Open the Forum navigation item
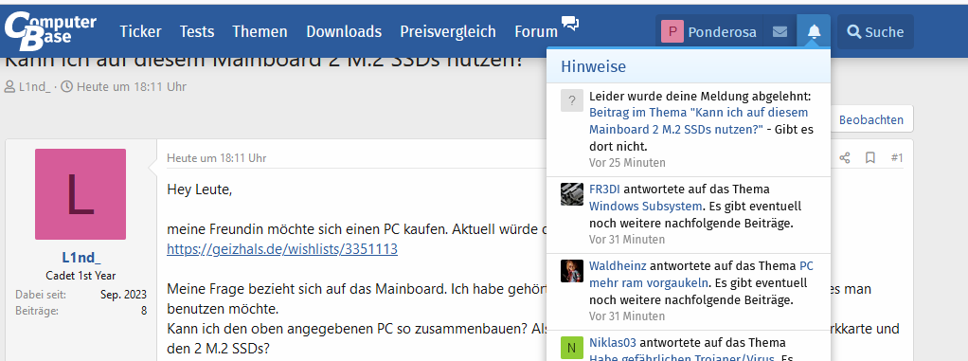 [536, 31]
